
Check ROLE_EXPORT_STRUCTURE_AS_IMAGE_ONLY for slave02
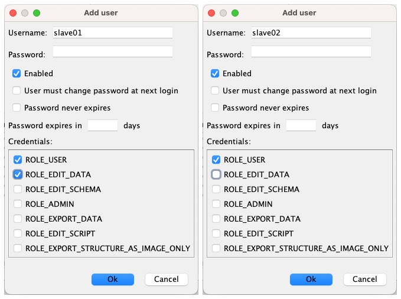(216, 248)
